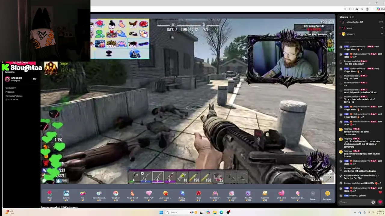Open fatgravy in top viewers list

361,34
